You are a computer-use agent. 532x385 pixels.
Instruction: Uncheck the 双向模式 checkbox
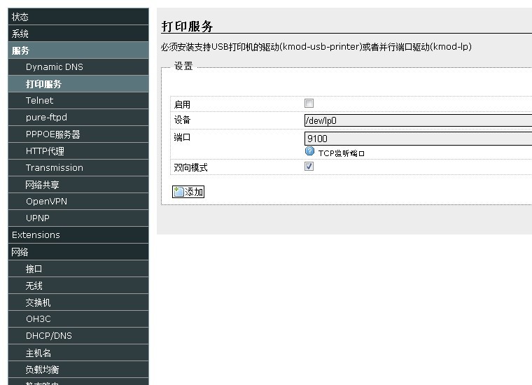click(x=309, y=166)
